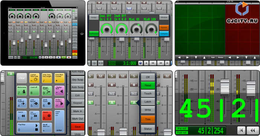Adjust the MixL 65 knob
Screen dimensions: 260x136
coord(136,29)
